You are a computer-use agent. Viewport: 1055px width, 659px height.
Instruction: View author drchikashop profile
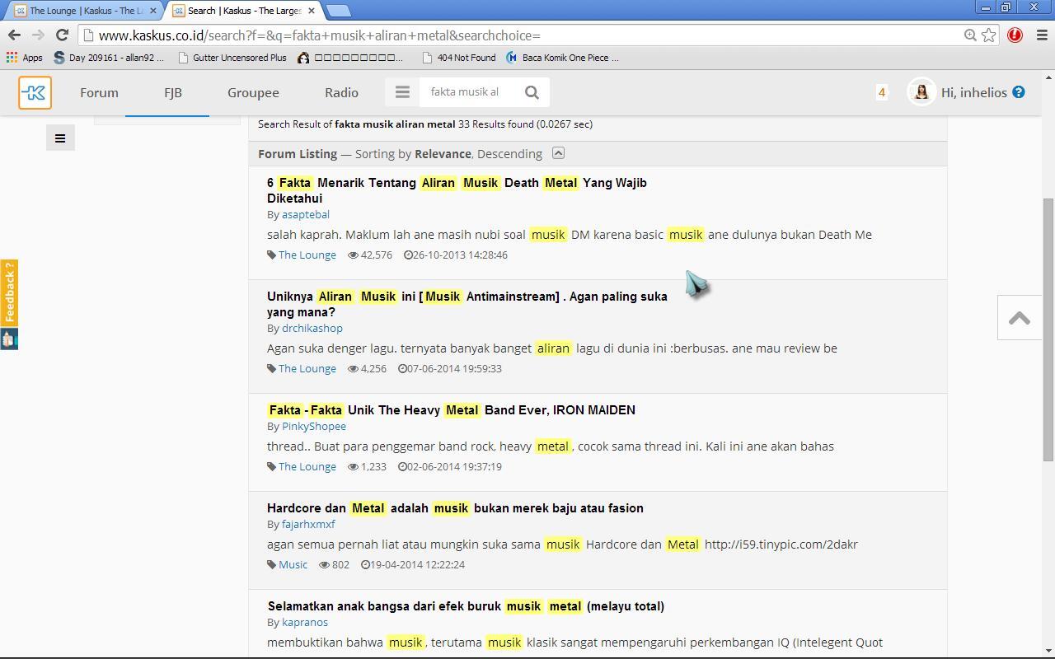click(312, 328)
